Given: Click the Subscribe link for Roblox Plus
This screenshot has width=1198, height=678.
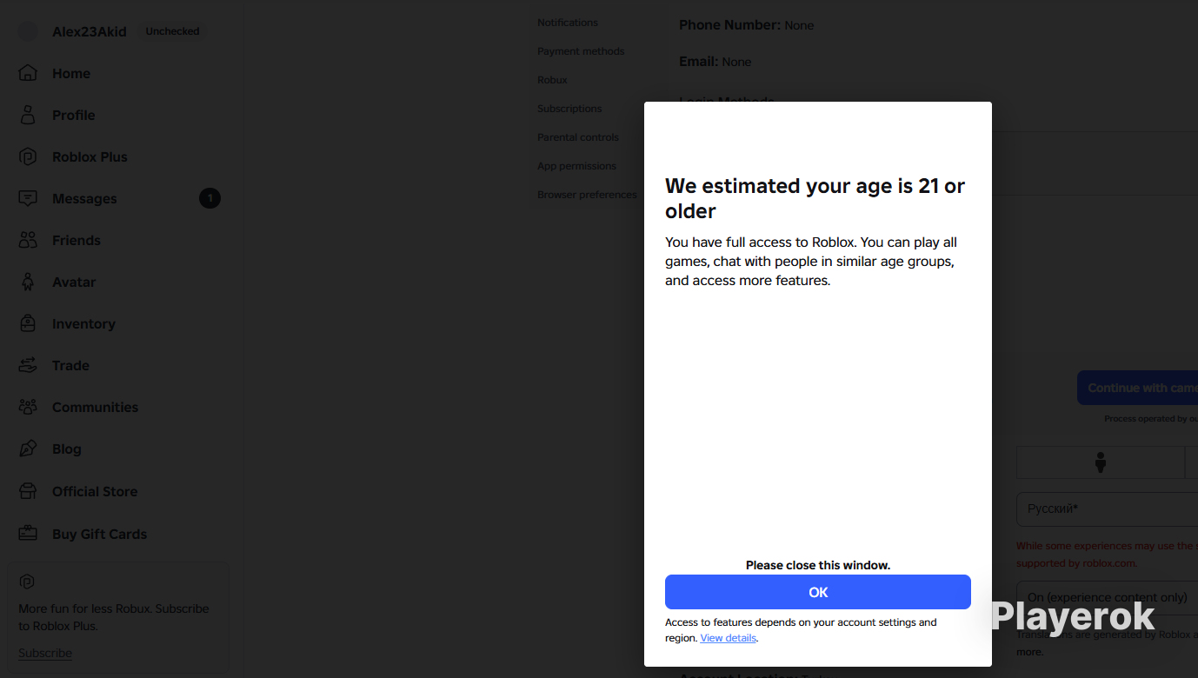Looking at the screenshot, I should point(45,653).
